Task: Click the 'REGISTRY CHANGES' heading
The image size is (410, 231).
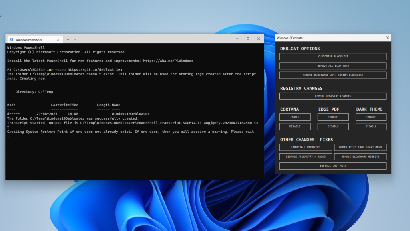Action: point(301,89)
